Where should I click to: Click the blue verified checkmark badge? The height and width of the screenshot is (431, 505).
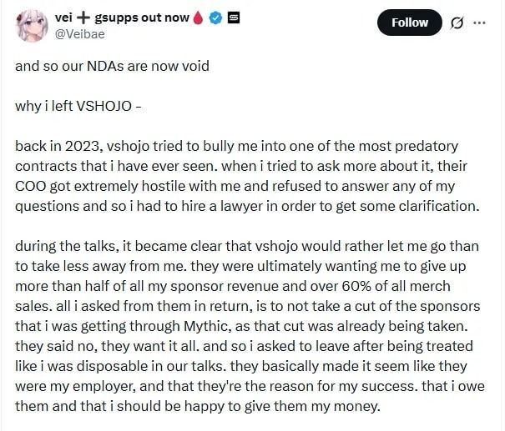pyautogui.click(x=215, y=18)
